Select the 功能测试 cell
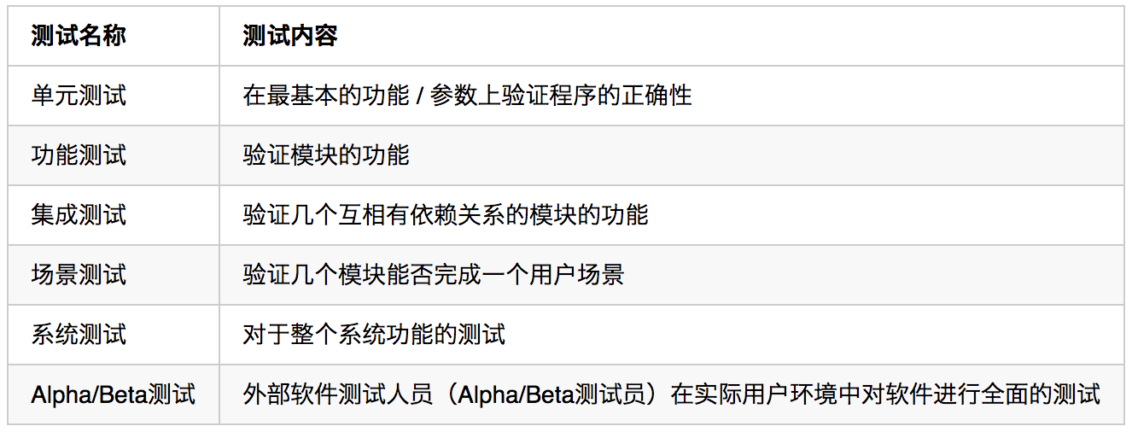The image size is (1132, 432). point(114,155)
